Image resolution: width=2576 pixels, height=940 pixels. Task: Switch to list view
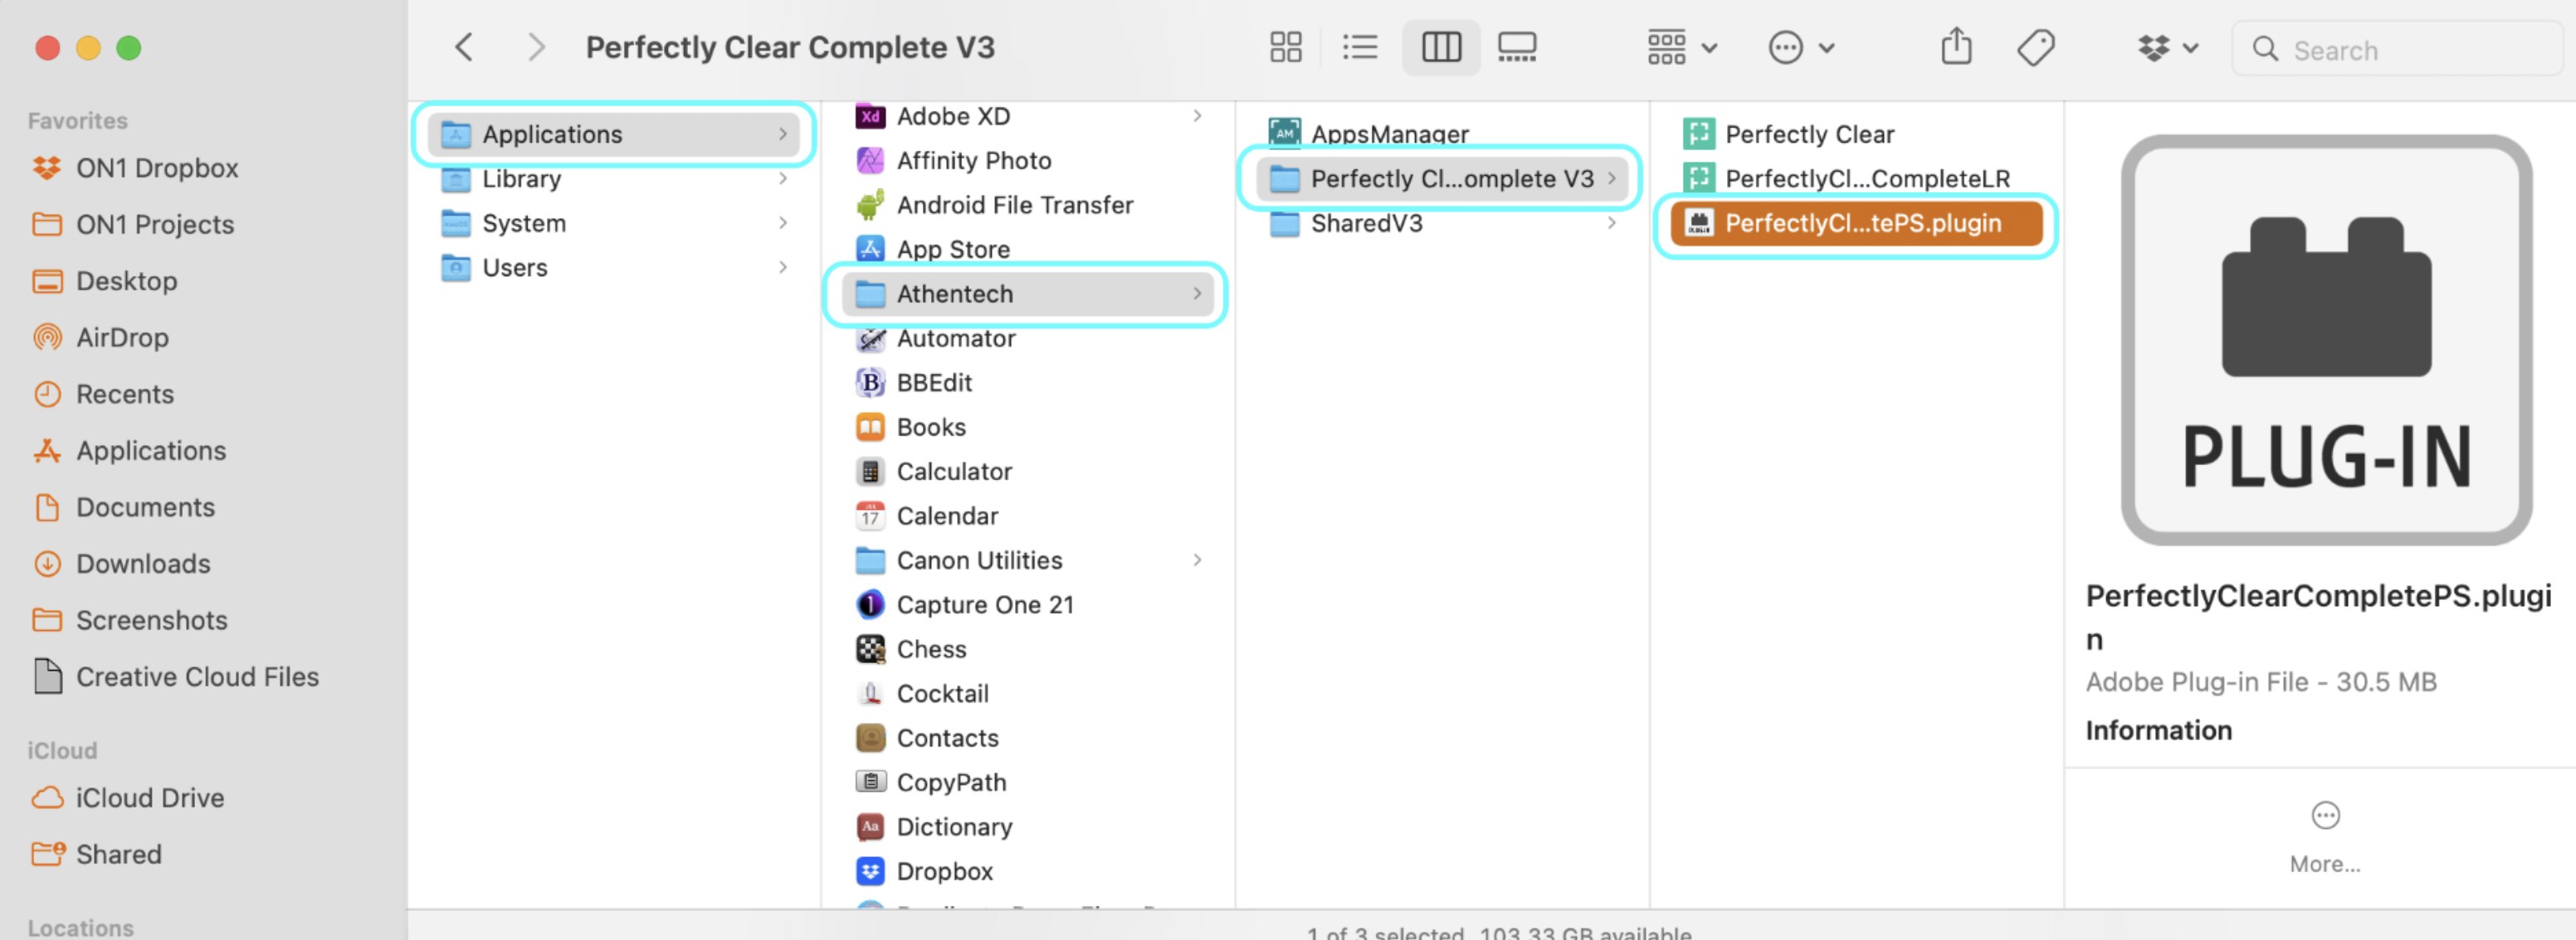(1359, 47)
